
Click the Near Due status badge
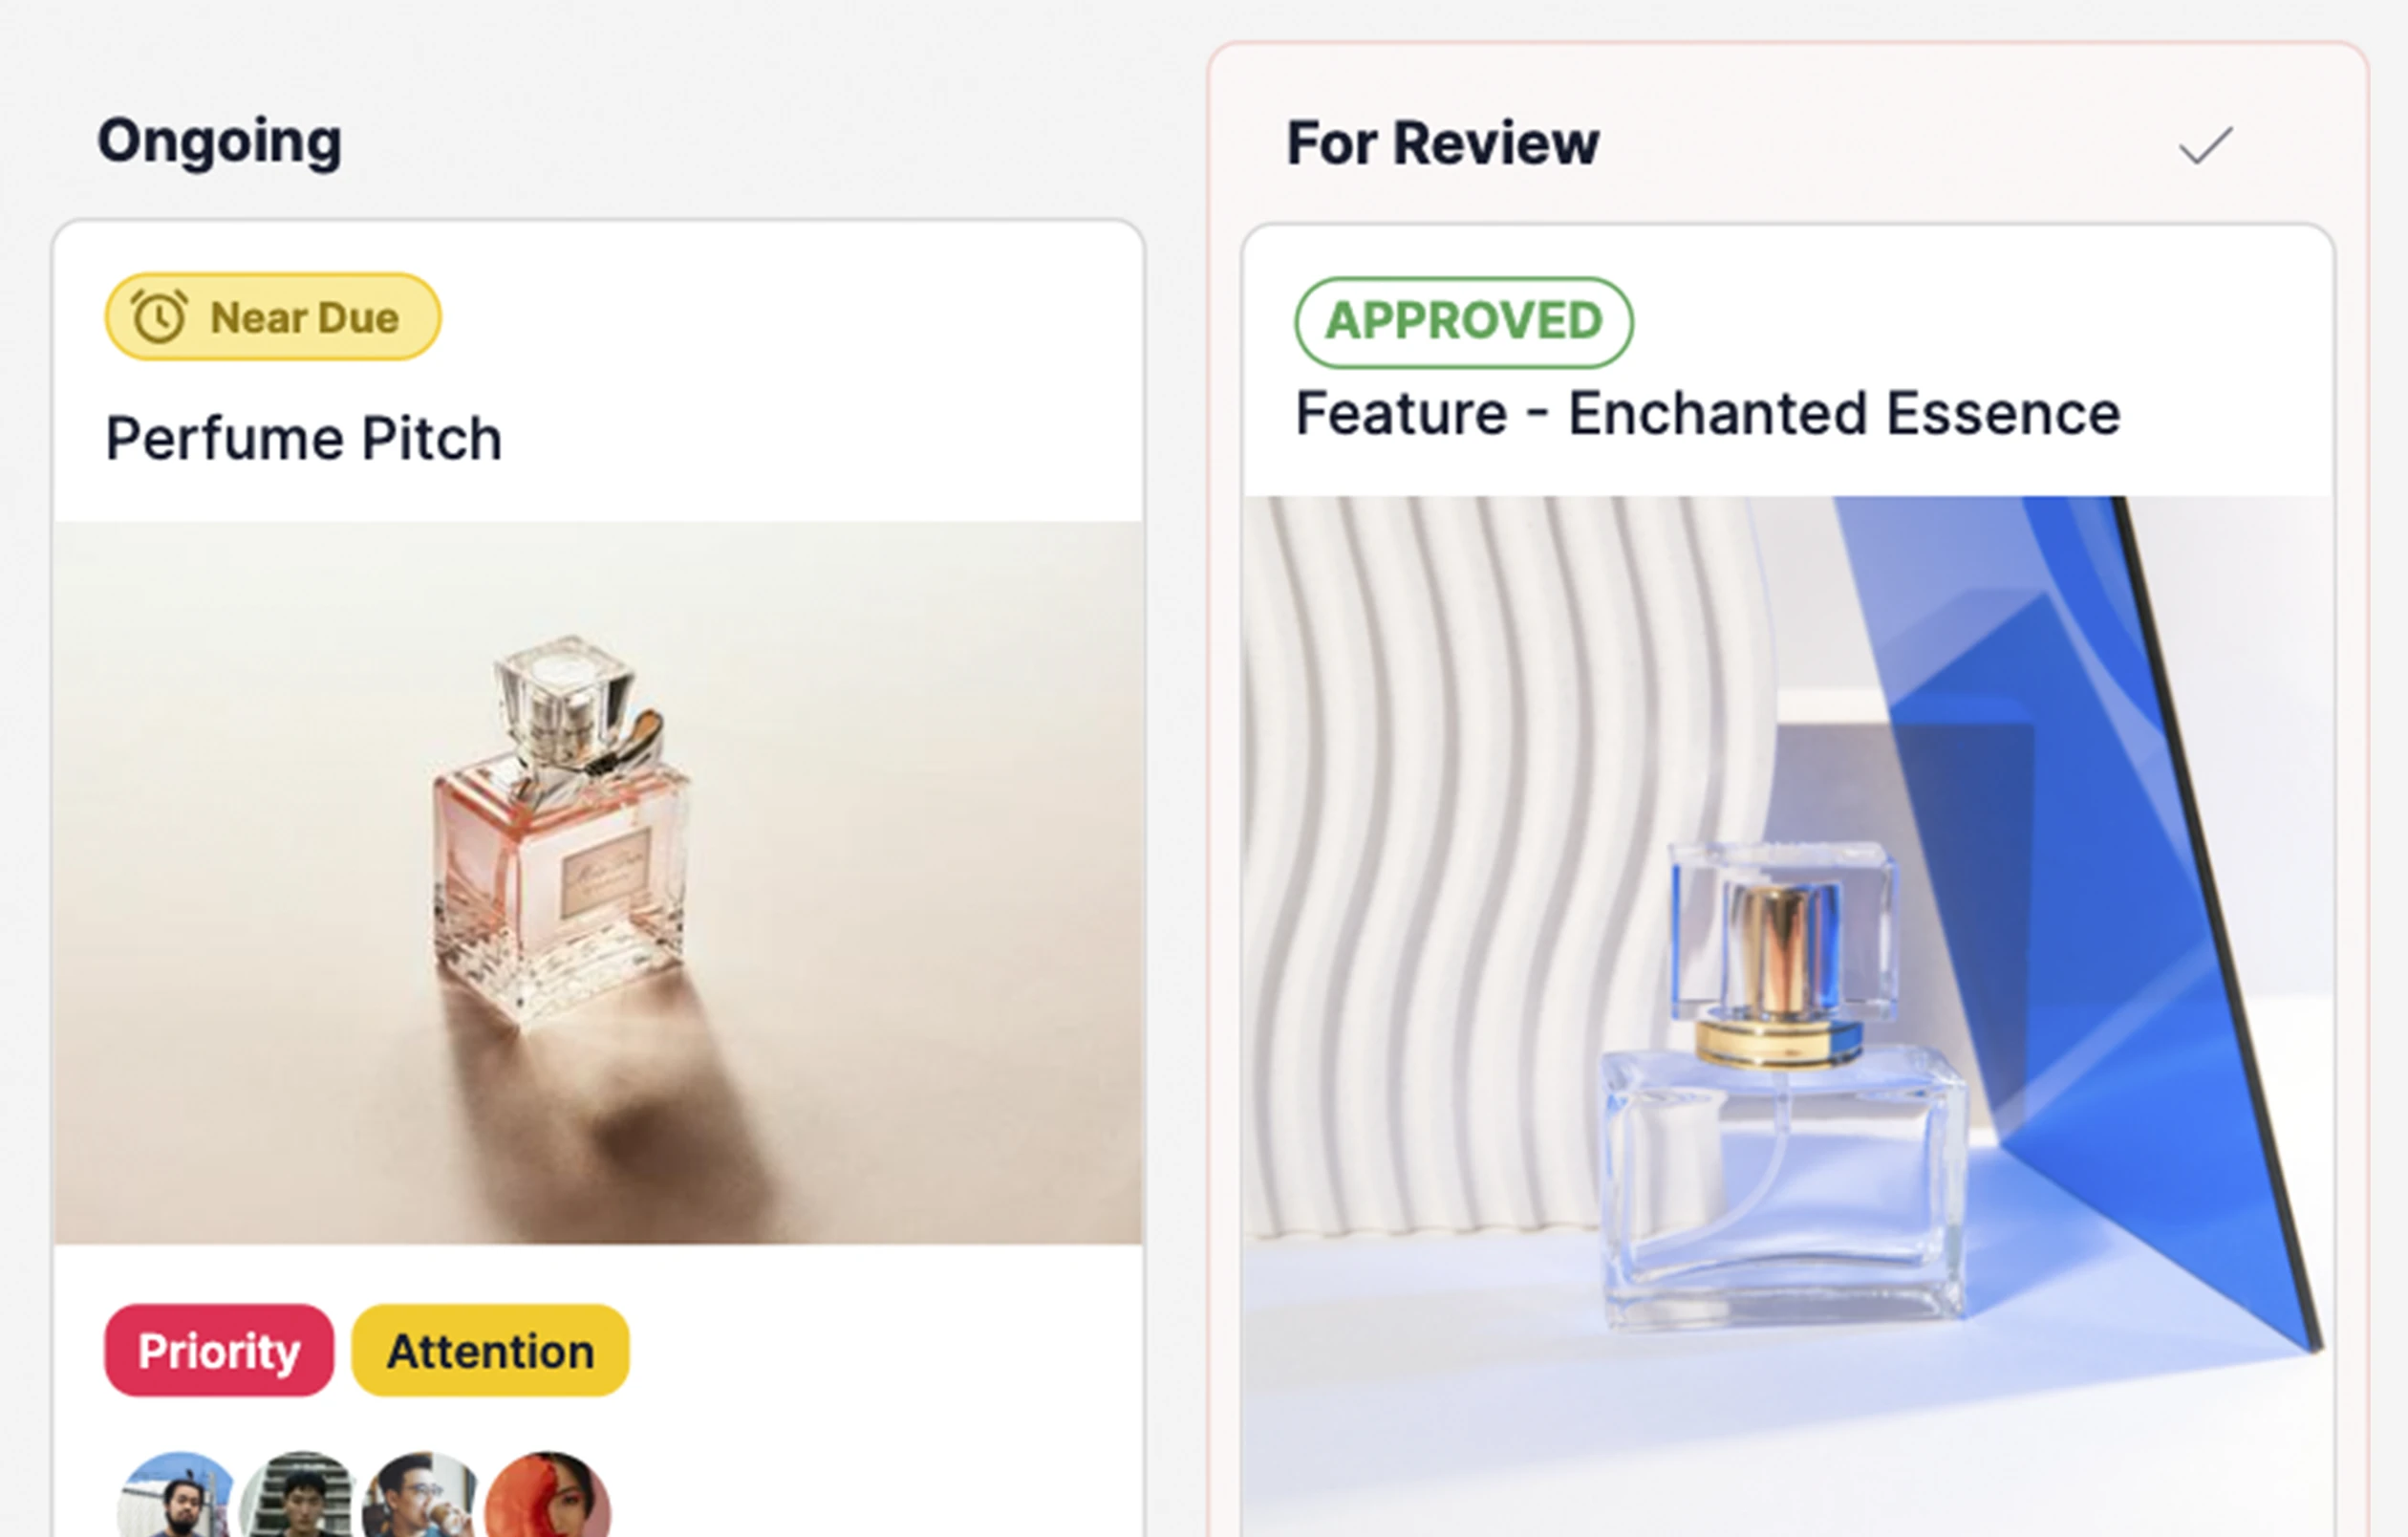(x=273, y=317)
